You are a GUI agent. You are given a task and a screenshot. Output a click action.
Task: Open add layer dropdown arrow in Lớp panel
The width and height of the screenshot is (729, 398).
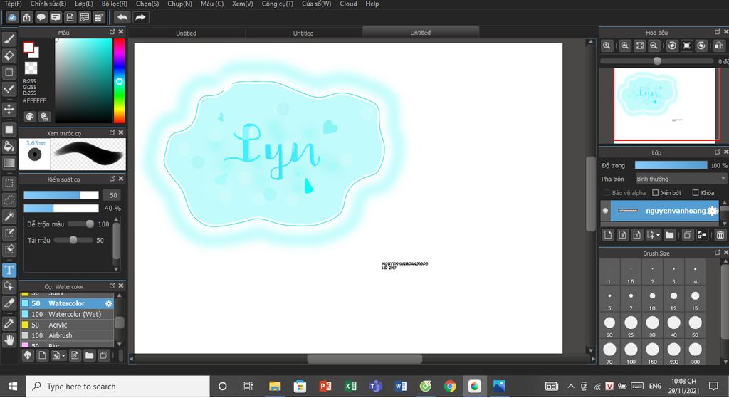[x=654, y=235]
